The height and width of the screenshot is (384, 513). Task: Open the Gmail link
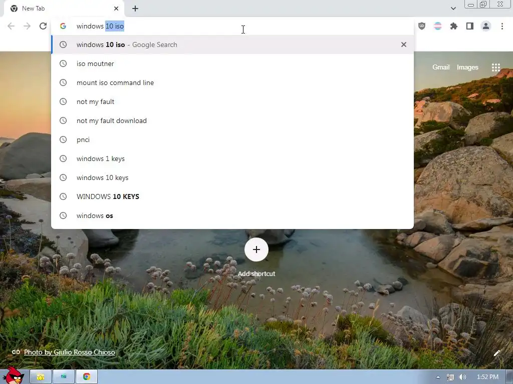coord(441,67)
